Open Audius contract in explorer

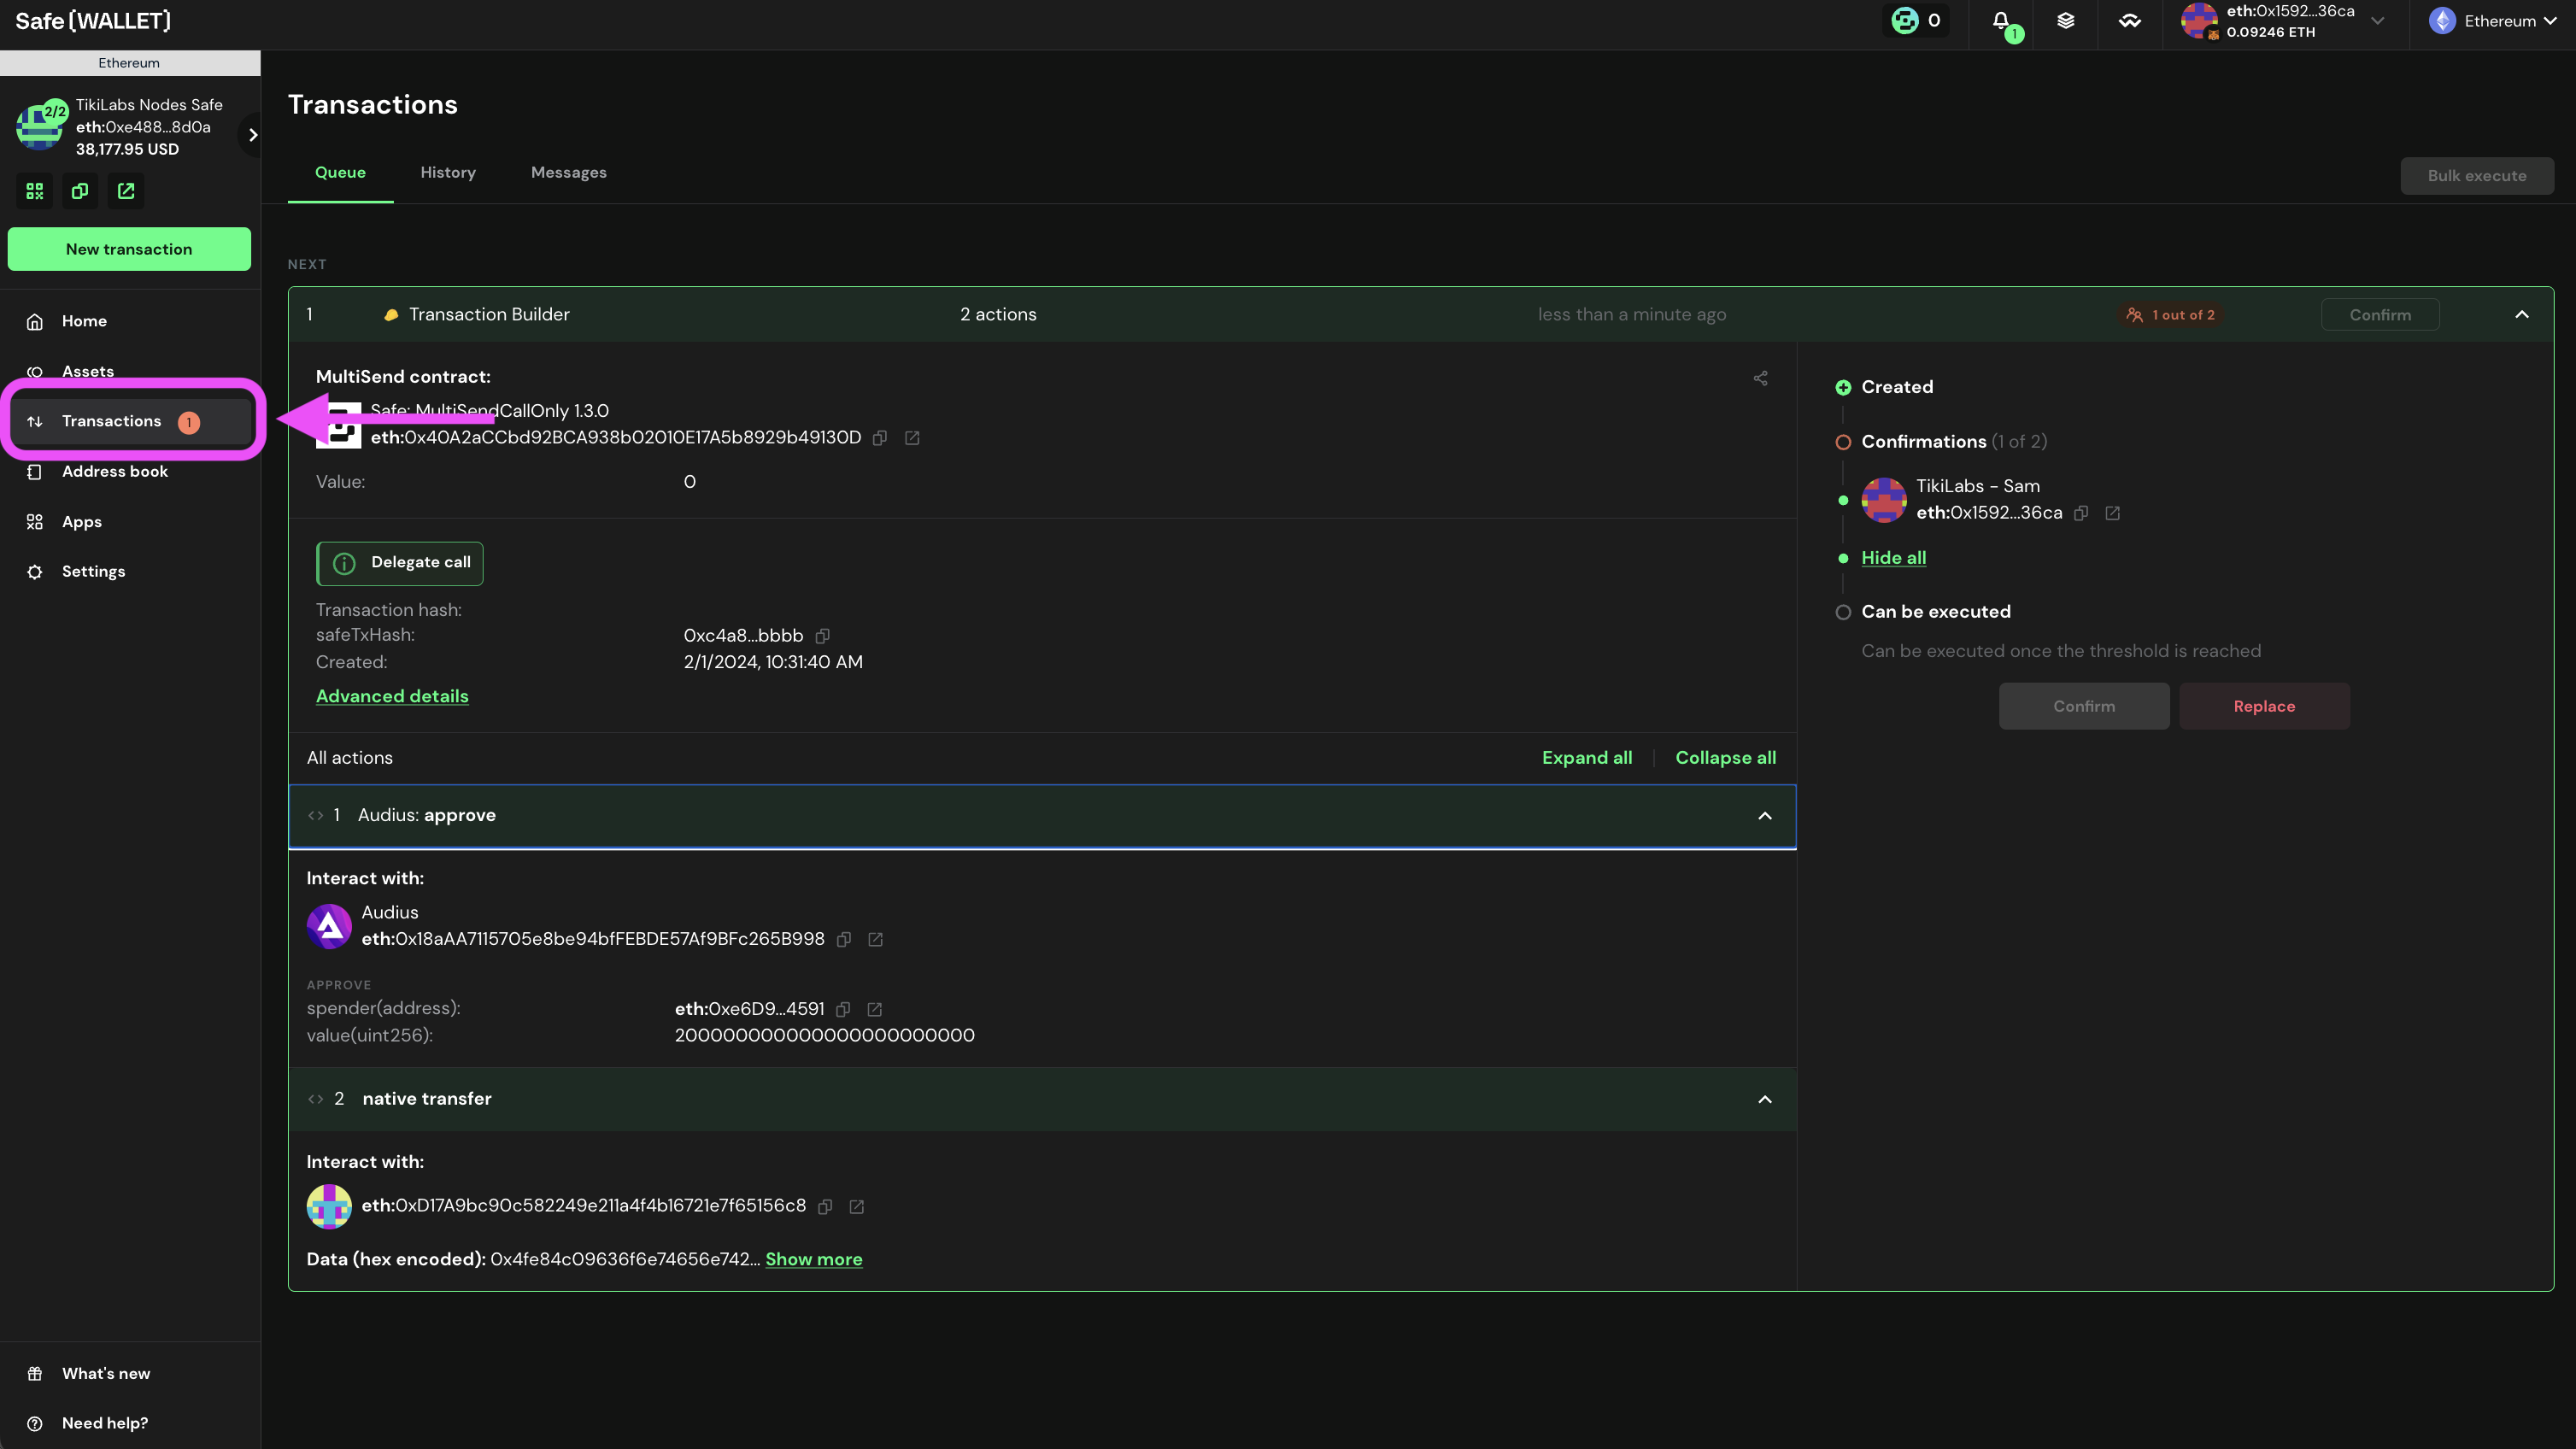pos(875,940)
